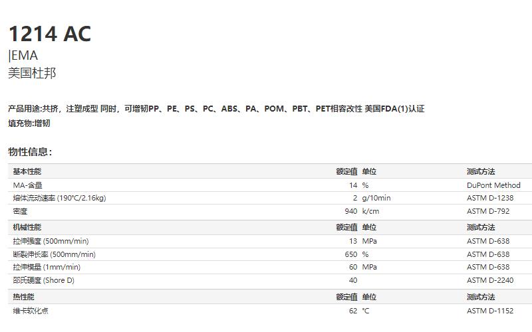Select the ASTM D-1152 test method
Image resolution: width=532 pixels, height=332 pixels.
tap(490, 311)
